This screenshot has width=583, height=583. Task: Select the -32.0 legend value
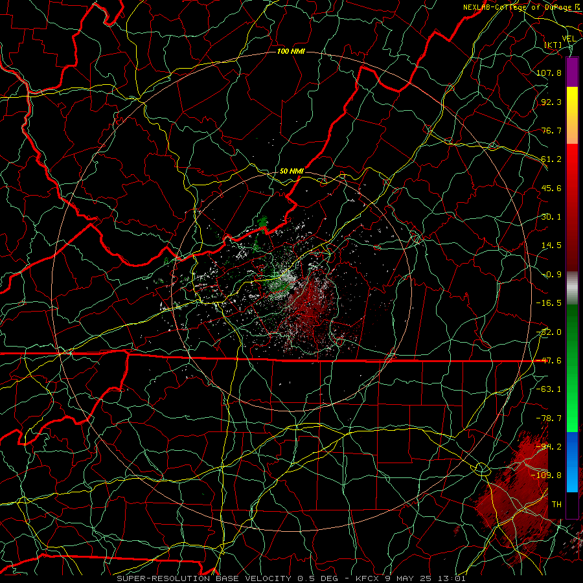(x=549, y=332)
